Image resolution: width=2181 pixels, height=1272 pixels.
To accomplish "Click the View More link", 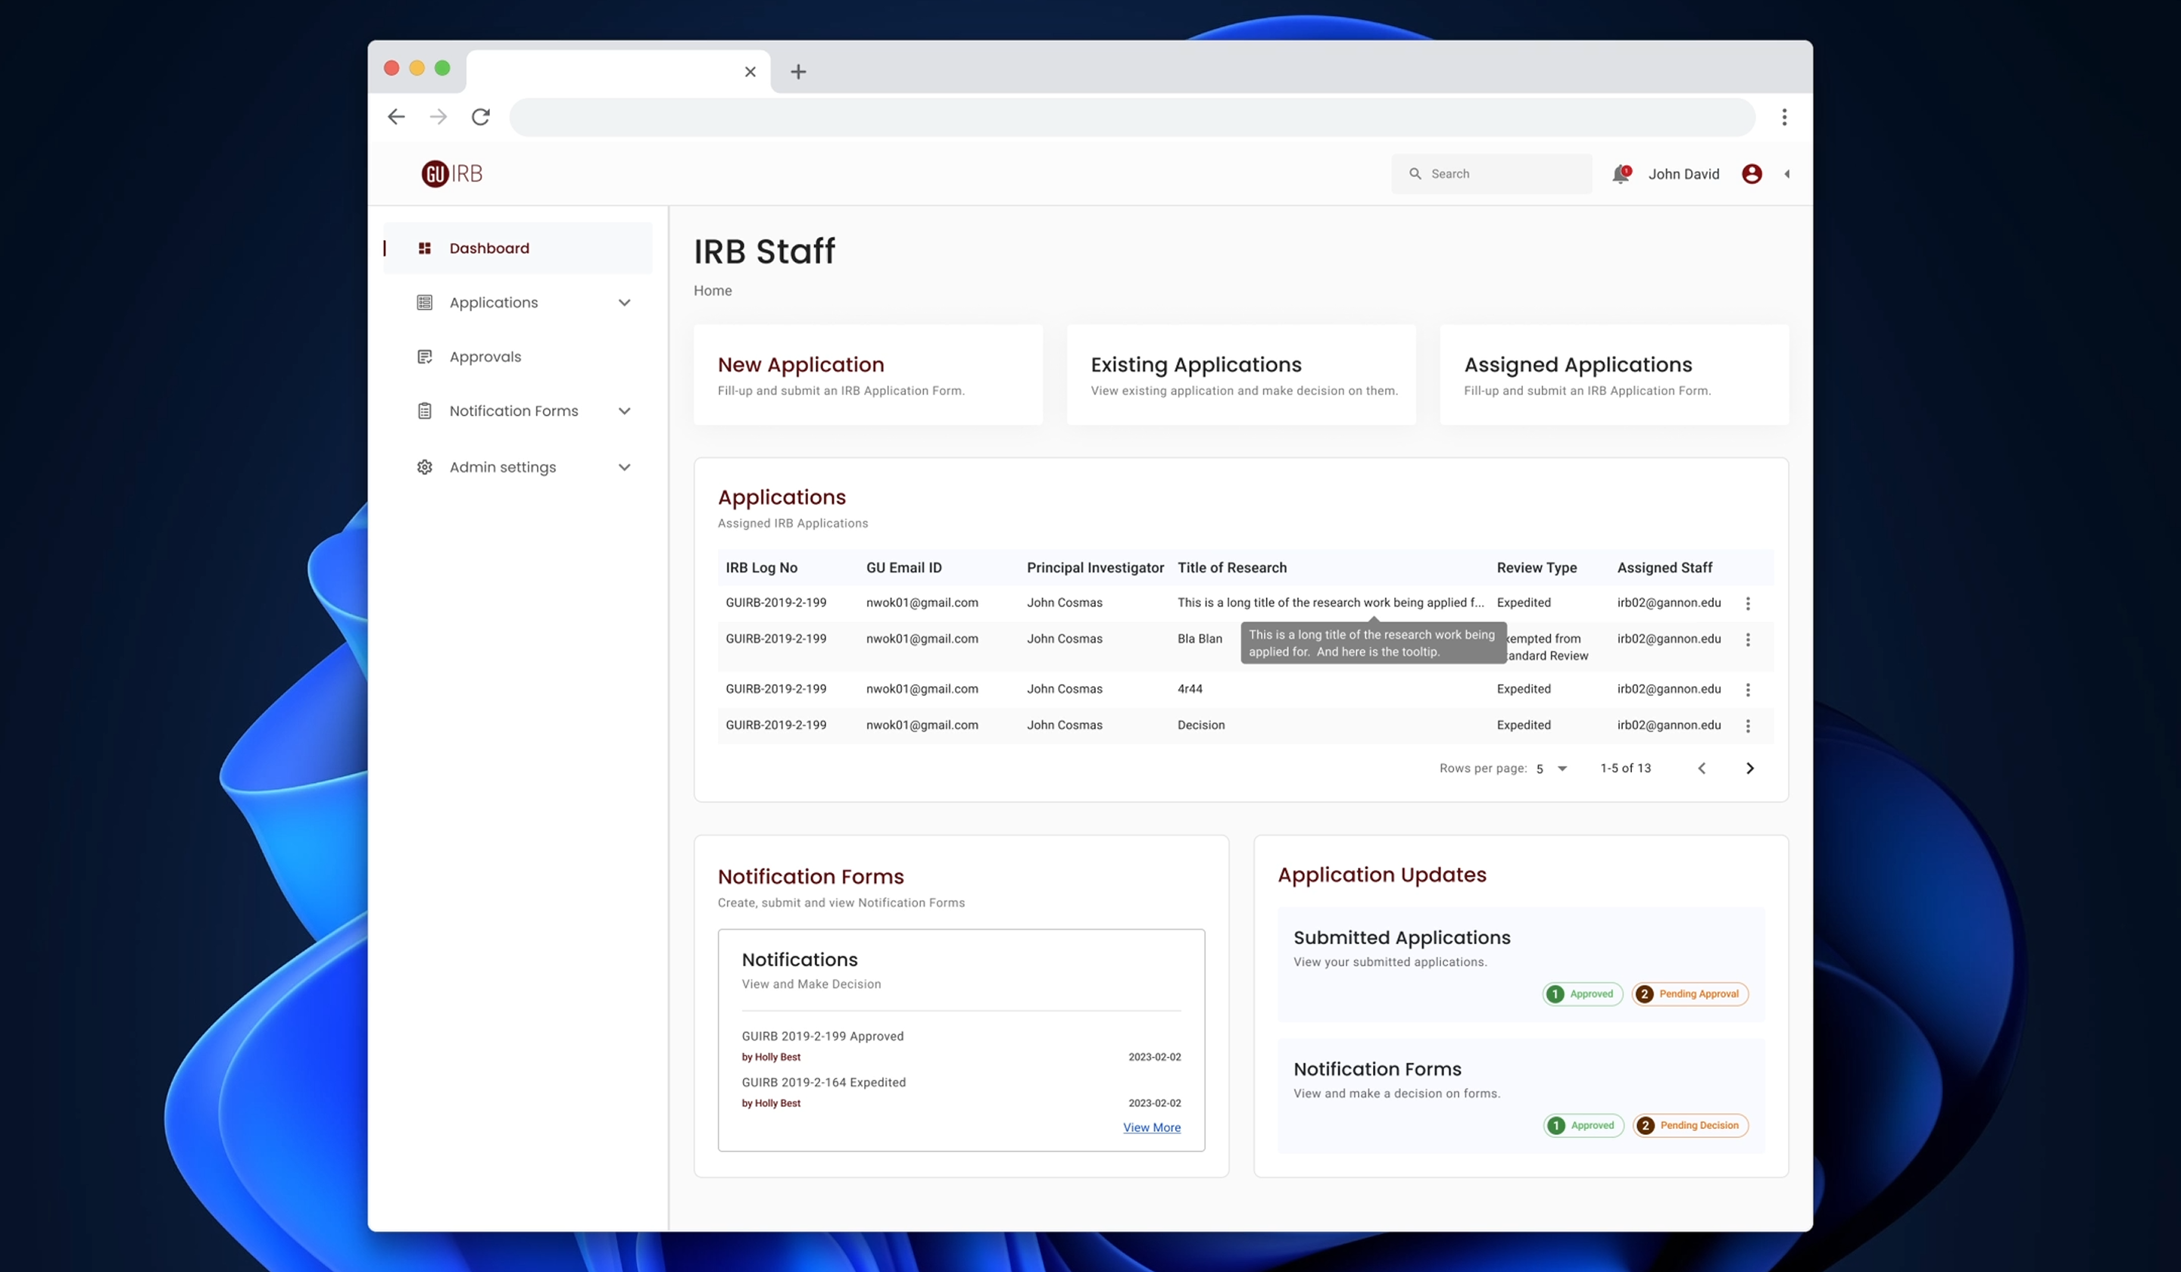I will 1151,1127.
